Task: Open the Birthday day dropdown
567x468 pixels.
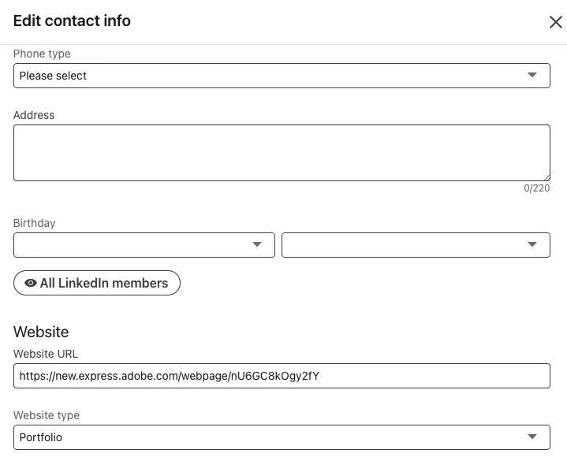Action: (402, 245)
